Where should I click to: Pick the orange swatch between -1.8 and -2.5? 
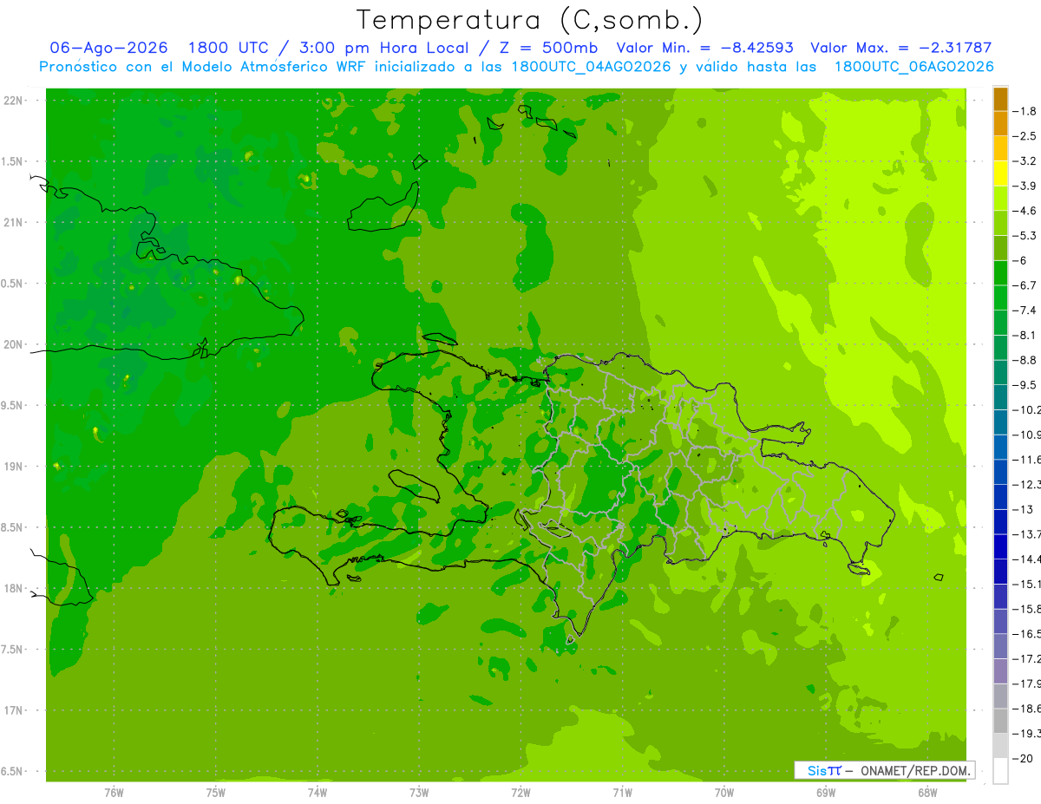tap(1000, 124)
